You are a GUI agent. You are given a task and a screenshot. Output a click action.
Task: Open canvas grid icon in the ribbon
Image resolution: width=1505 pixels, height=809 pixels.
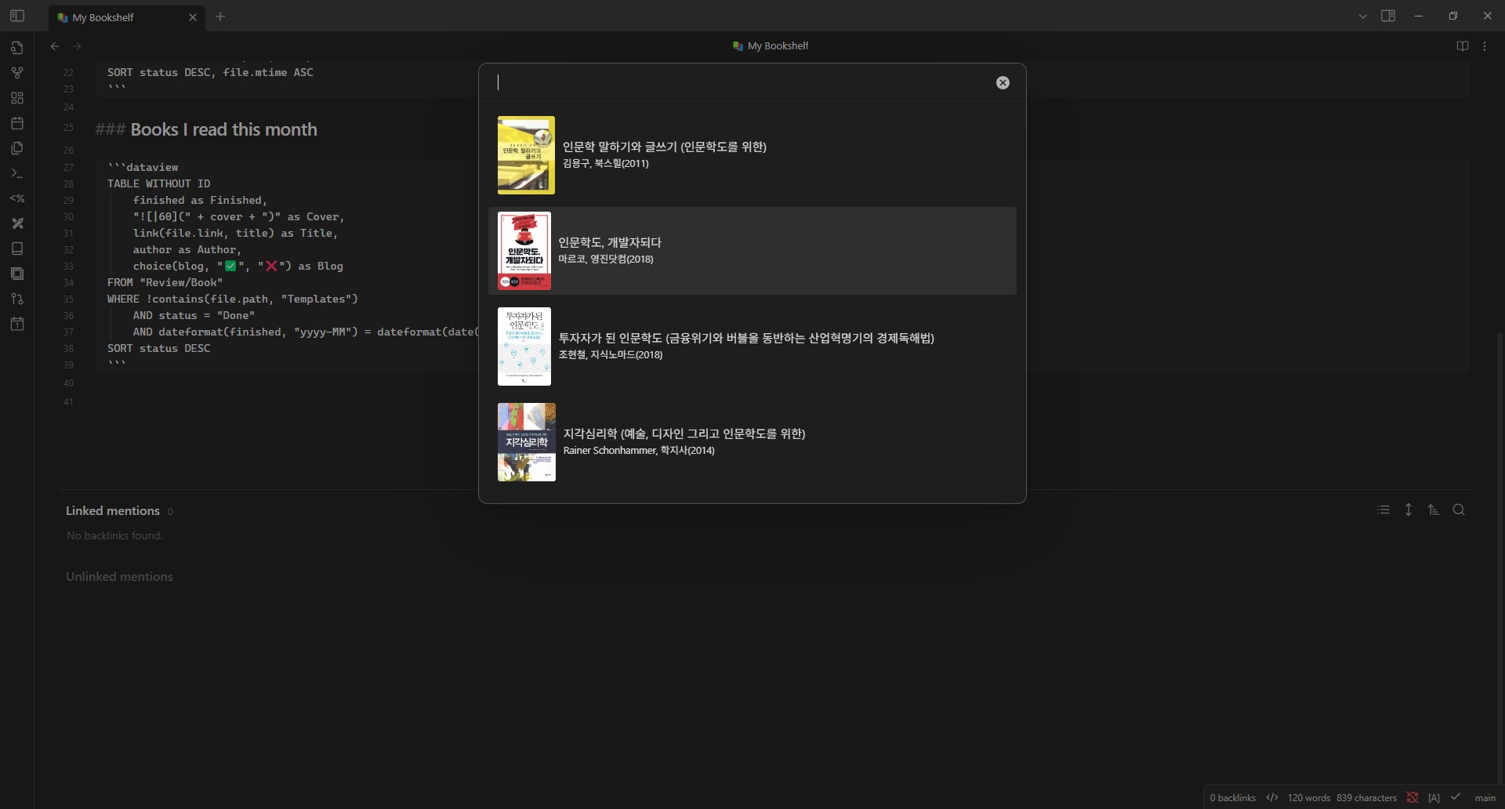[x=17, y=98]
